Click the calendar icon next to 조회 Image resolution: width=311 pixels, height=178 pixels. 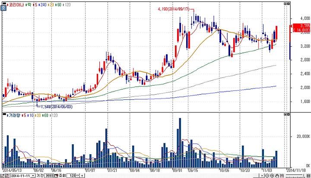click(x=56, y=175)
